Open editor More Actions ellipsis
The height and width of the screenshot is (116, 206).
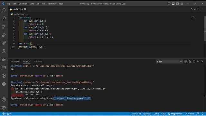[202, 9]
